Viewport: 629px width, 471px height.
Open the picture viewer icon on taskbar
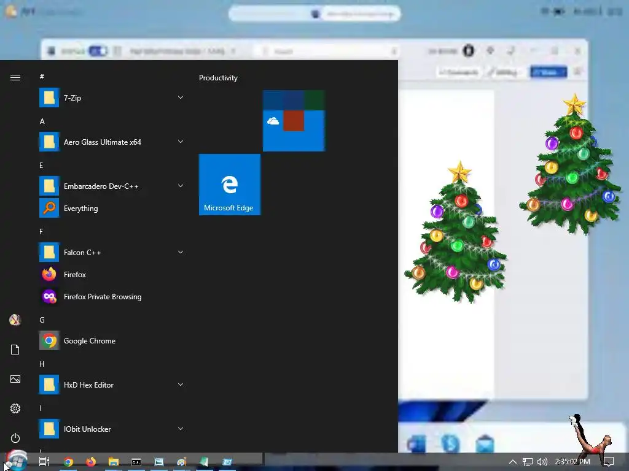coord(159,462)
